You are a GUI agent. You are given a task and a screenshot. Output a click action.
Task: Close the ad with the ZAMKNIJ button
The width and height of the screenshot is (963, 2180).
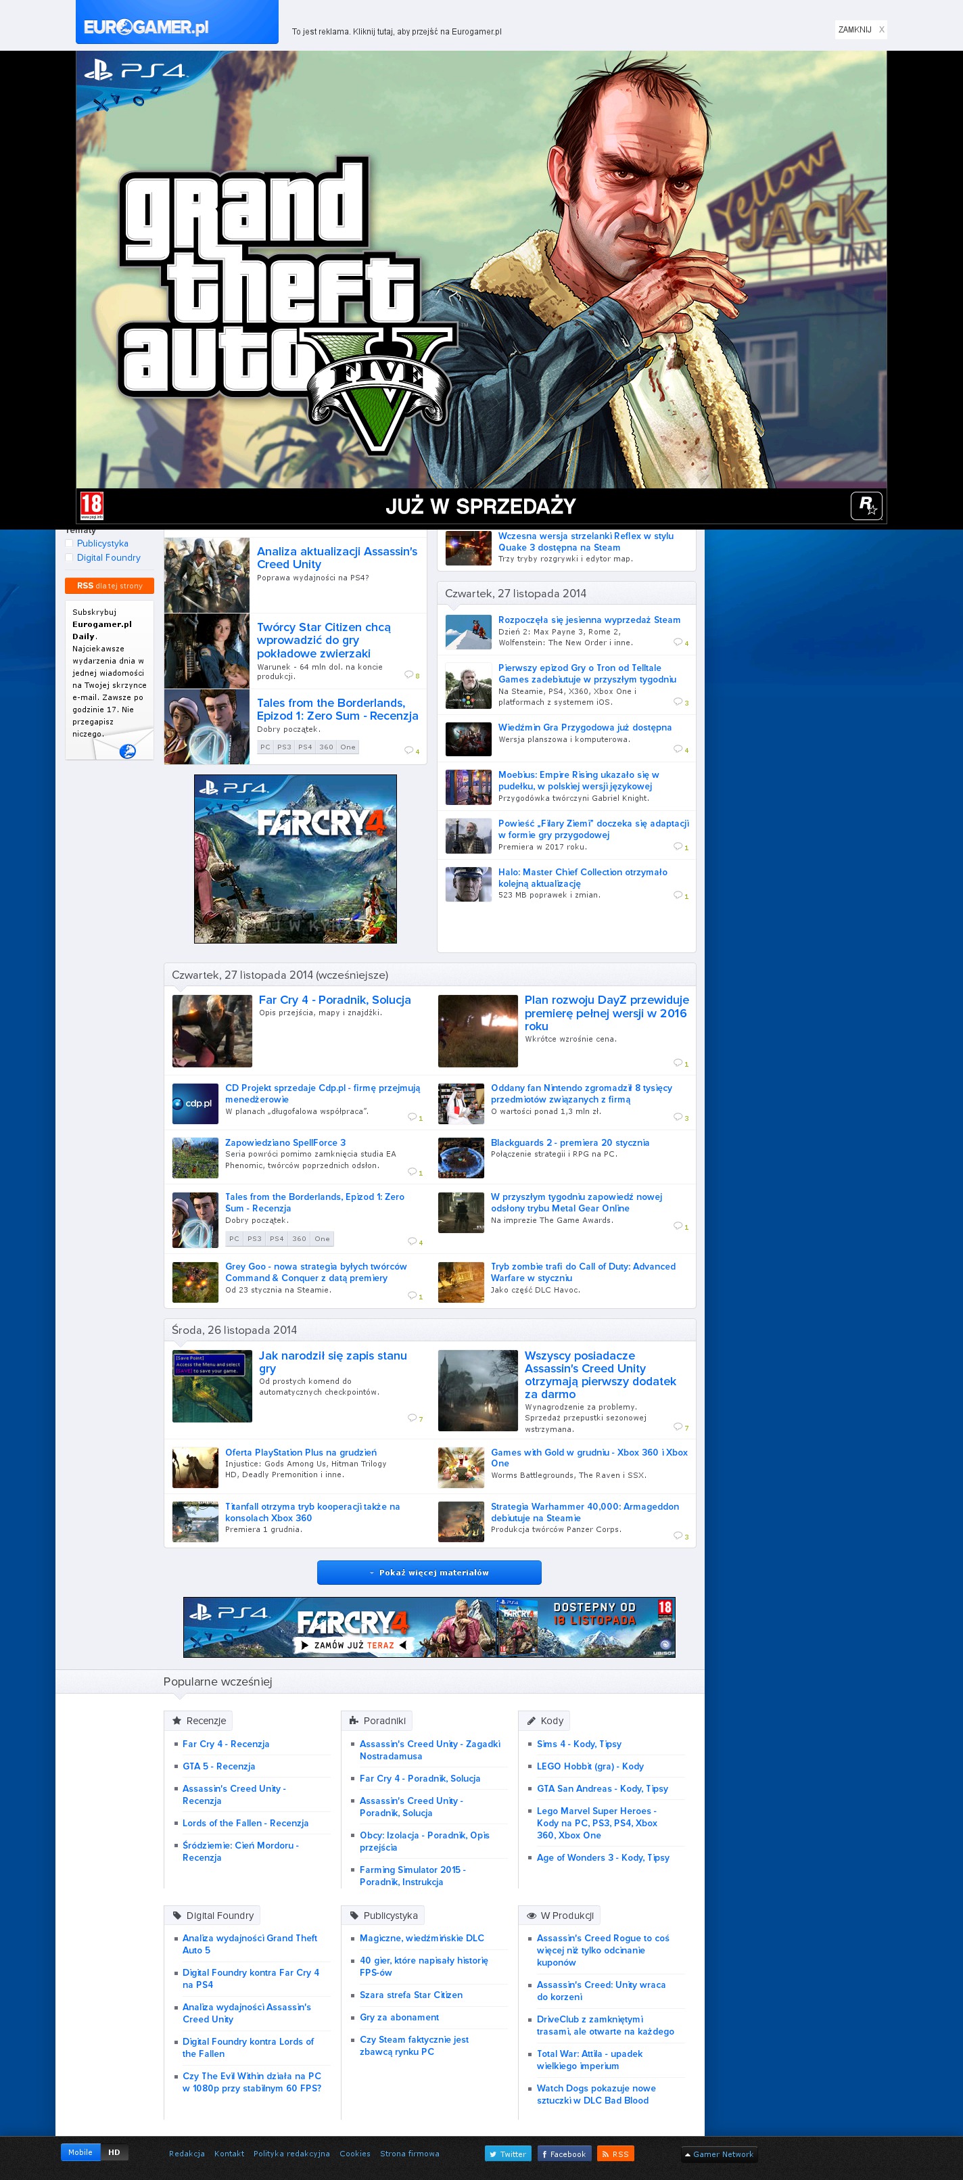point(860,30)
